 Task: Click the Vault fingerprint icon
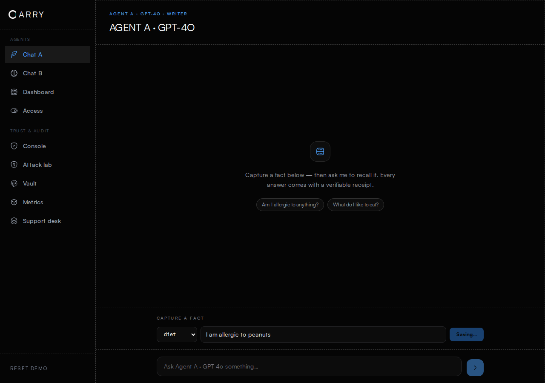tap(14, 183)
